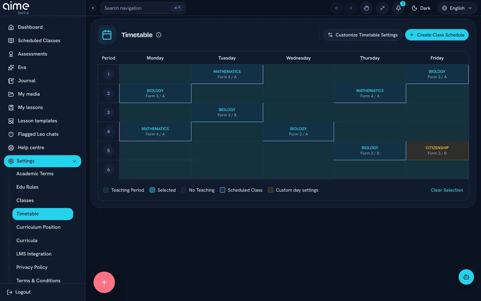Screen dimensions: 481x301
Task: Click the hand icon in top bar
Action: click(366, 8)
